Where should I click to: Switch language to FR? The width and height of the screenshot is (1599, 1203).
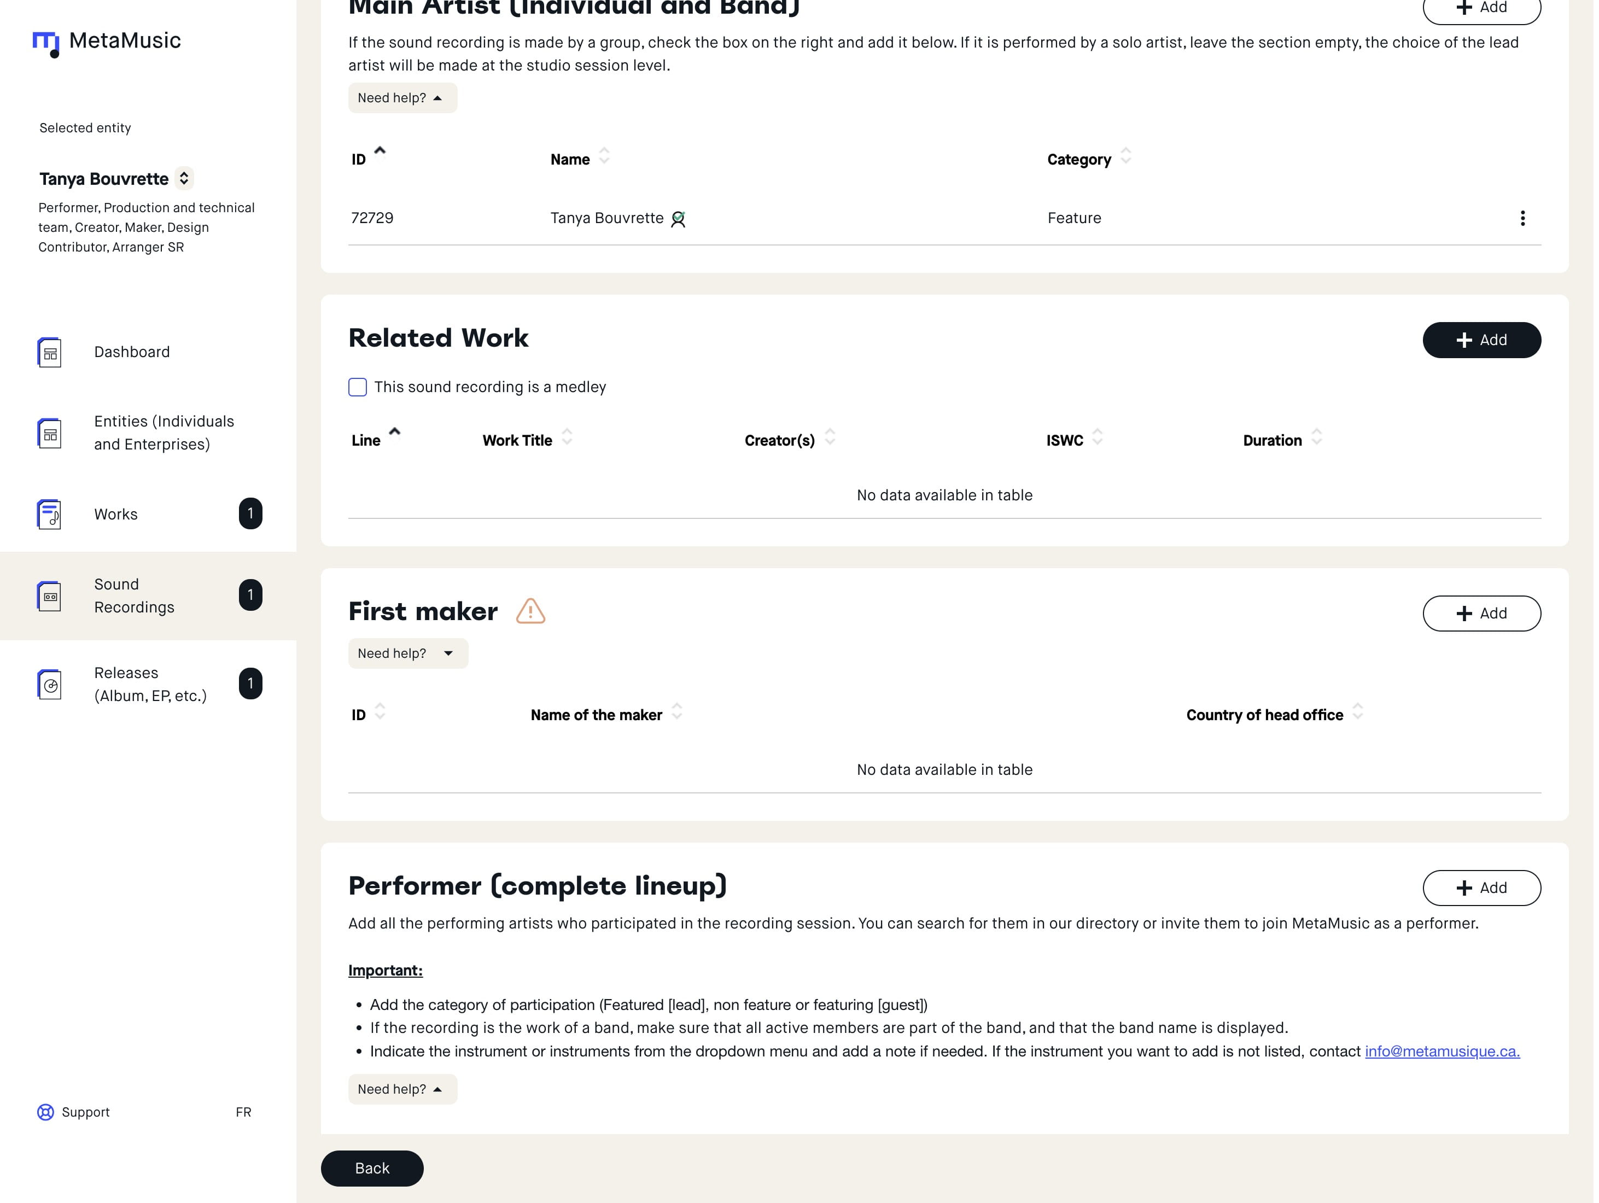[x=243, y=1113]
